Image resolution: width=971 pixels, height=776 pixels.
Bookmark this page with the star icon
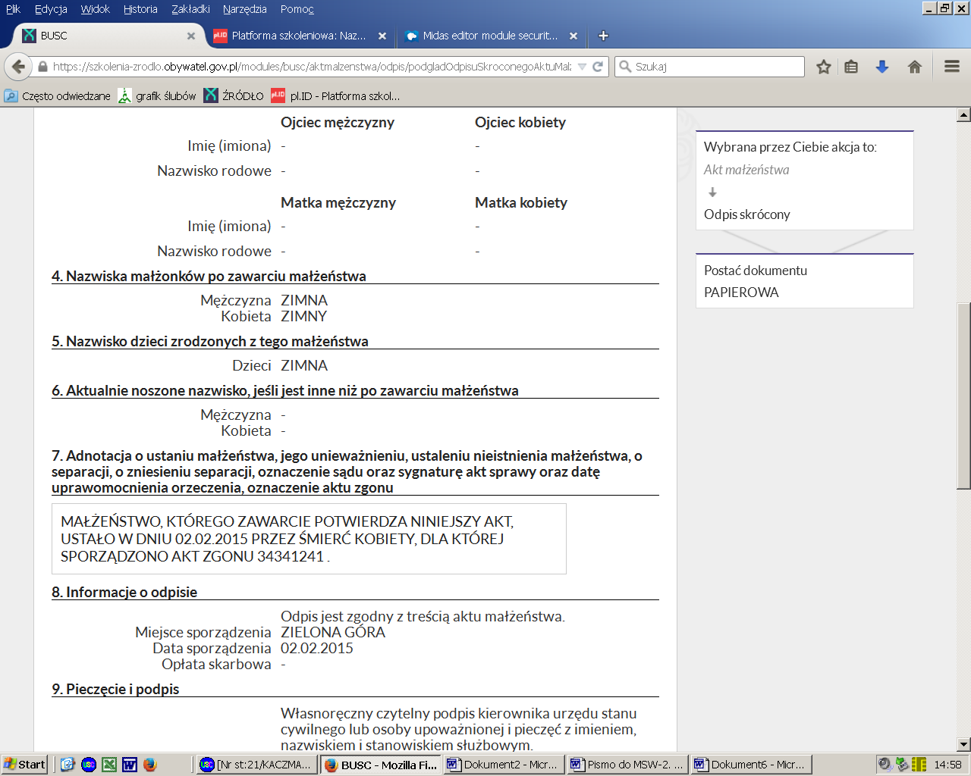(x=824, y=67)
